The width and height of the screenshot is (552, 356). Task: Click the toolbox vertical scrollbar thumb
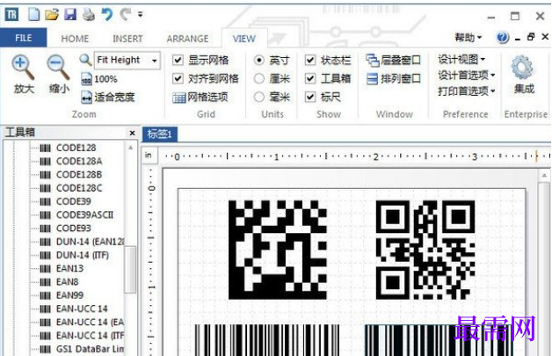[x=130, y=269]
